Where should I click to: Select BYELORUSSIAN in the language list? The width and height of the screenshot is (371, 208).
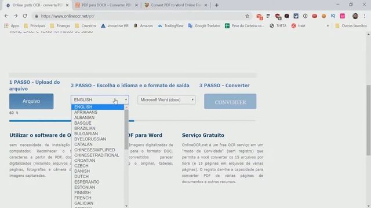point(97,139)
